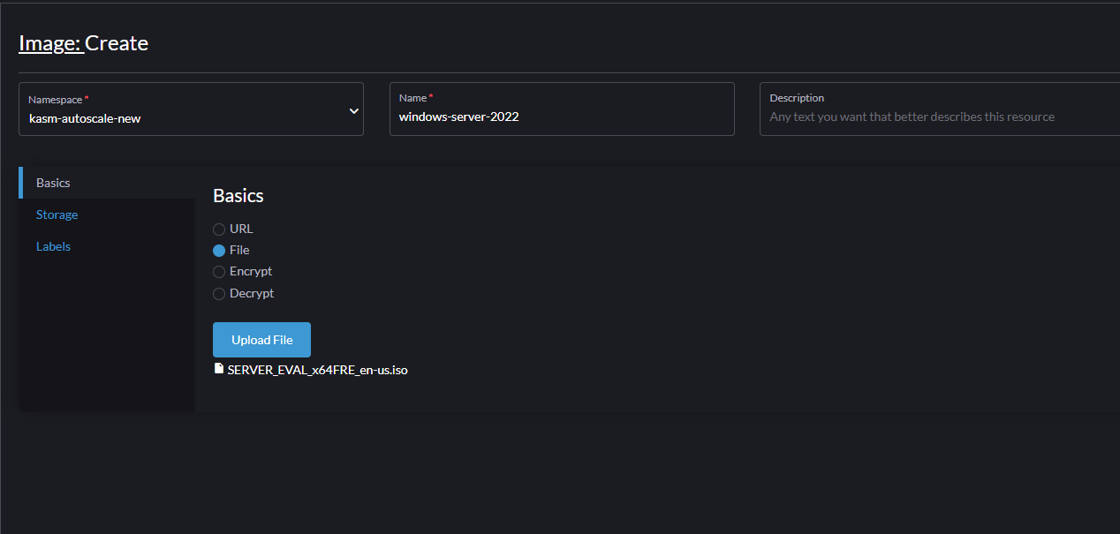
Task: Open the Labels section
Action: pos(53,245)
